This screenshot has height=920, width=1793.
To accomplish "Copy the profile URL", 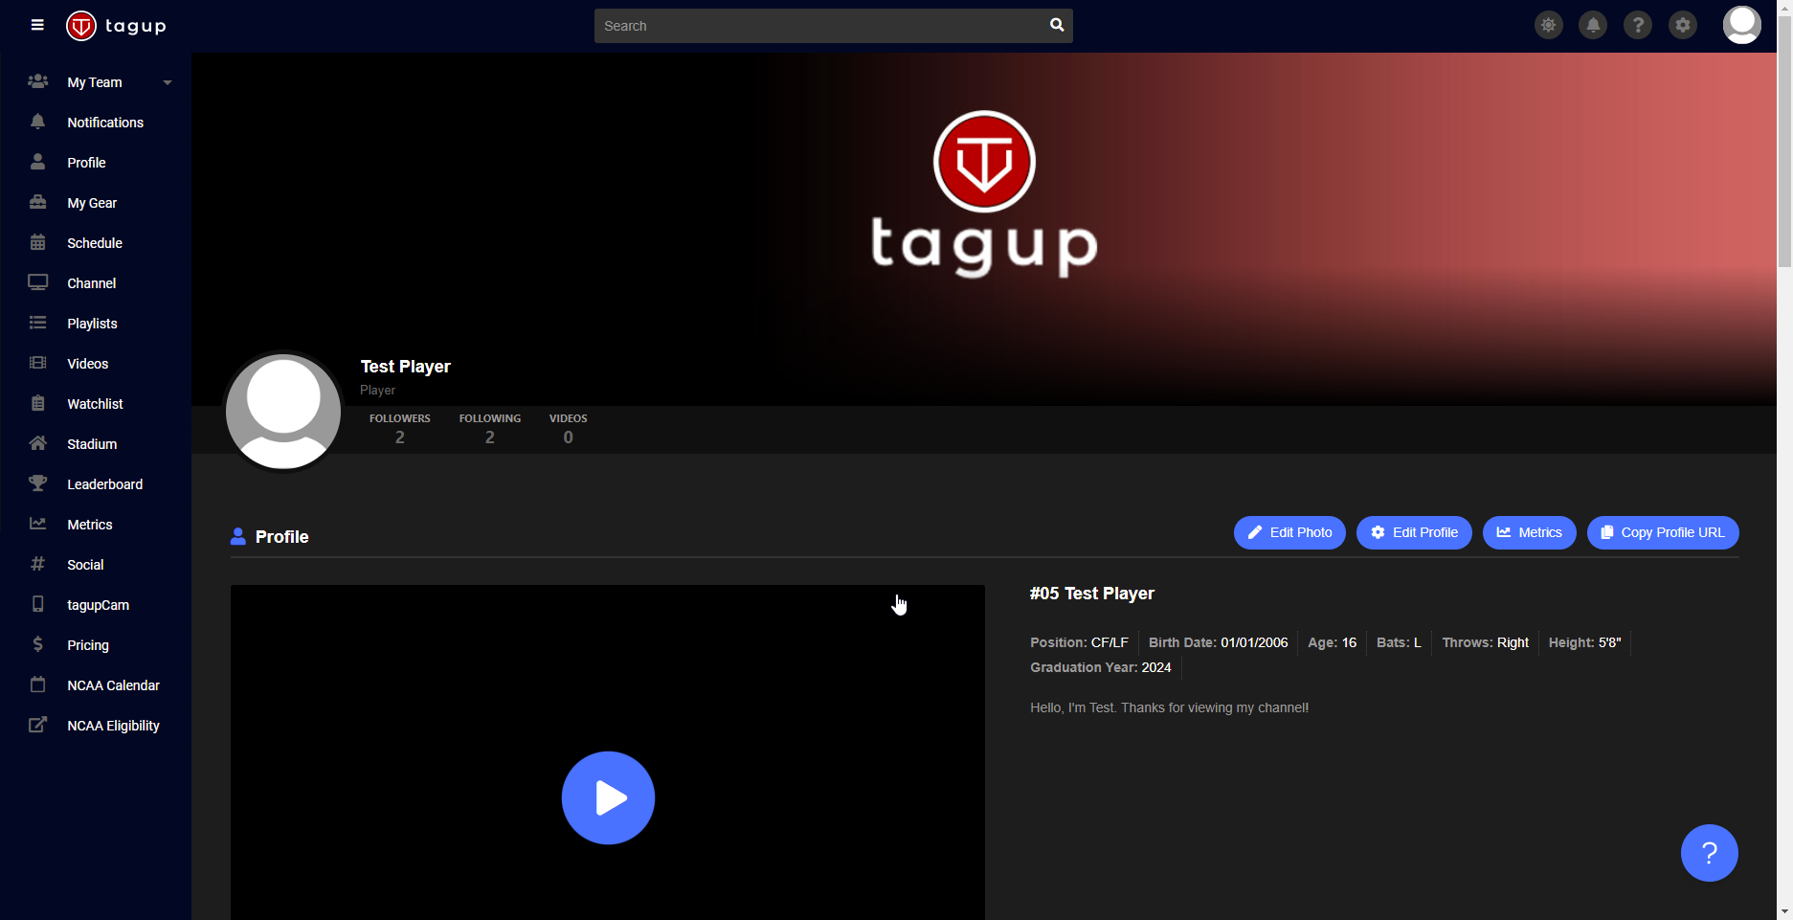I will click(1662, 532).
